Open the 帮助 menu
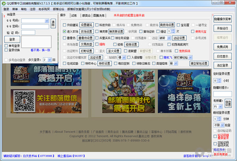This screenshot has height=161, width=237. pos(24,9)
